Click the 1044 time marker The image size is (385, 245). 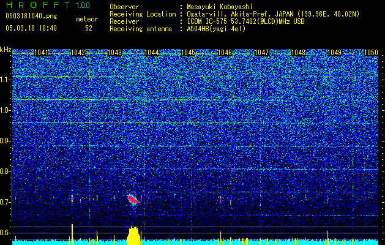click(151, 53)
